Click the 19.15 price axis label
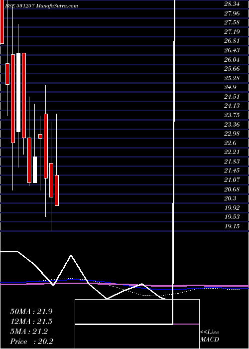Image resolution: width=249 pixels, height=349 pixels. point(232,226)
